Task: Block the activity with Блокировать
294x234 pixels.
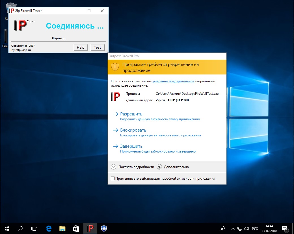Action: (133, 130)
